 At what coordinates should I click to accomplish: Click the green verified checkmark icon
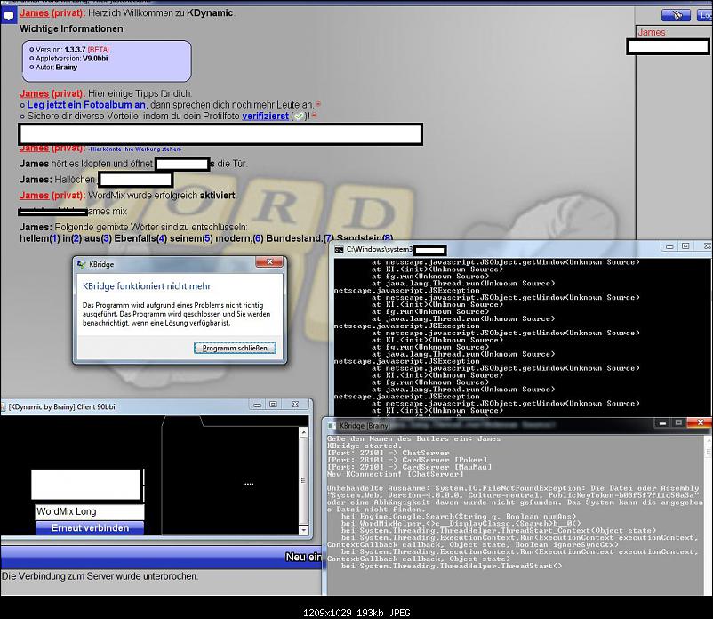pos(300,117)
